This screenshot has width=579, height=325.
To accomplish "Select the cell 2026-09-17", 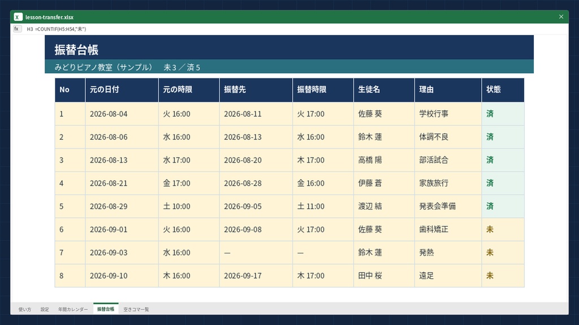I will 256,275.
